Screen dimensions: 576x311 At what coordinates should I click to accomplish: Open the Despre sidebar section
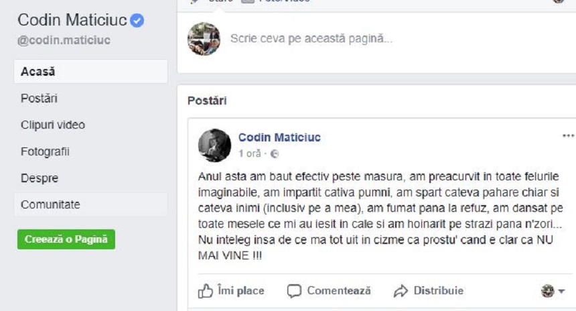40,179
